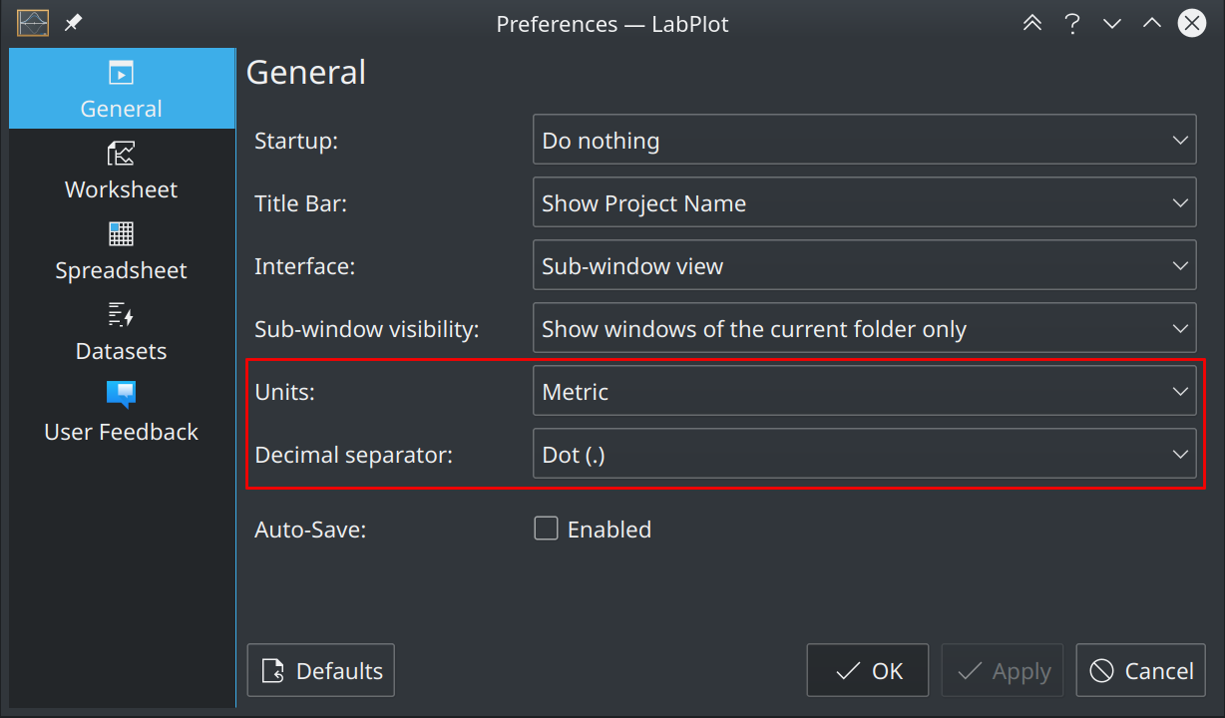Expand the Decimal separator dropdown
The width and height of the screenshot is (1225, 718).
coord(864,454)
